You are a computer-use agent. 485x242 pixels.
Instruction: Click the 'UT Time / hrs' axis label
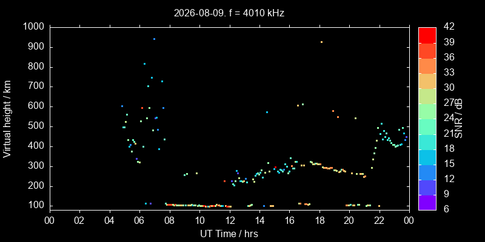point(229,234)
